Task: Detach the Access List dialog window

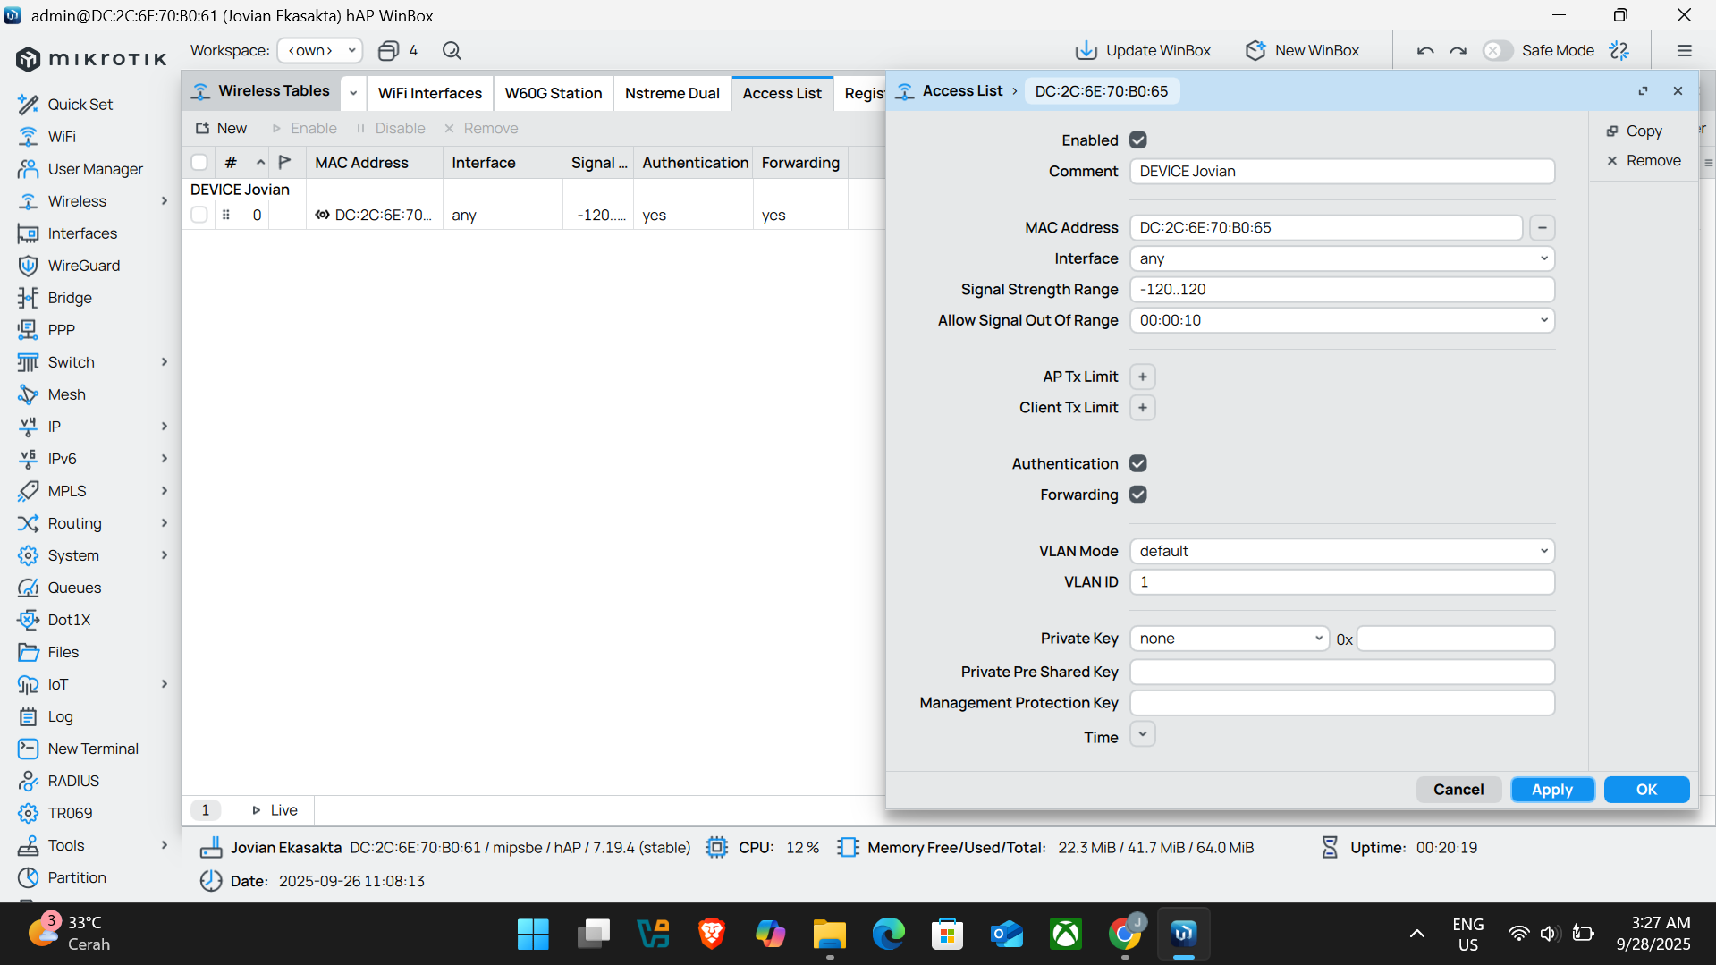Action: pyautogui.click(x=1643, y=91)
